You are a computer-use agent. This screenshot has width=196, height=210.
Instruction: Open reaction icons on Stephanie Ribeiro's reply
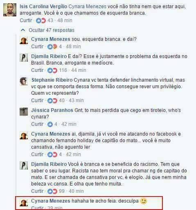[52, 101]
